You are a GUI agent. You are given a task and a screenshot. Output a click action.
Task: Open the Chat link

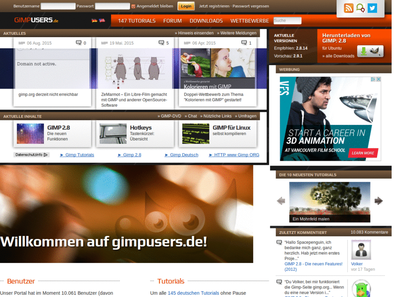(x=191, y=116)
